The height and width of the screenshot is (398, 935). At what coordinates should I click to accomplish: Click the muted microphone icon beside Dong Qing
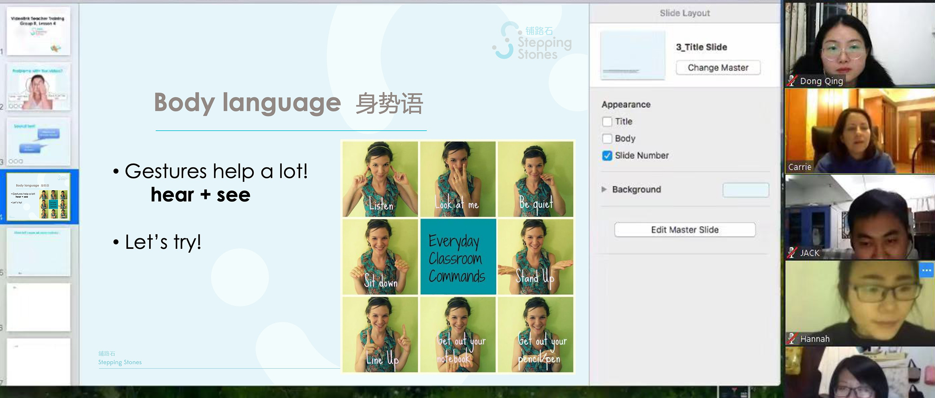pos(792,81)
